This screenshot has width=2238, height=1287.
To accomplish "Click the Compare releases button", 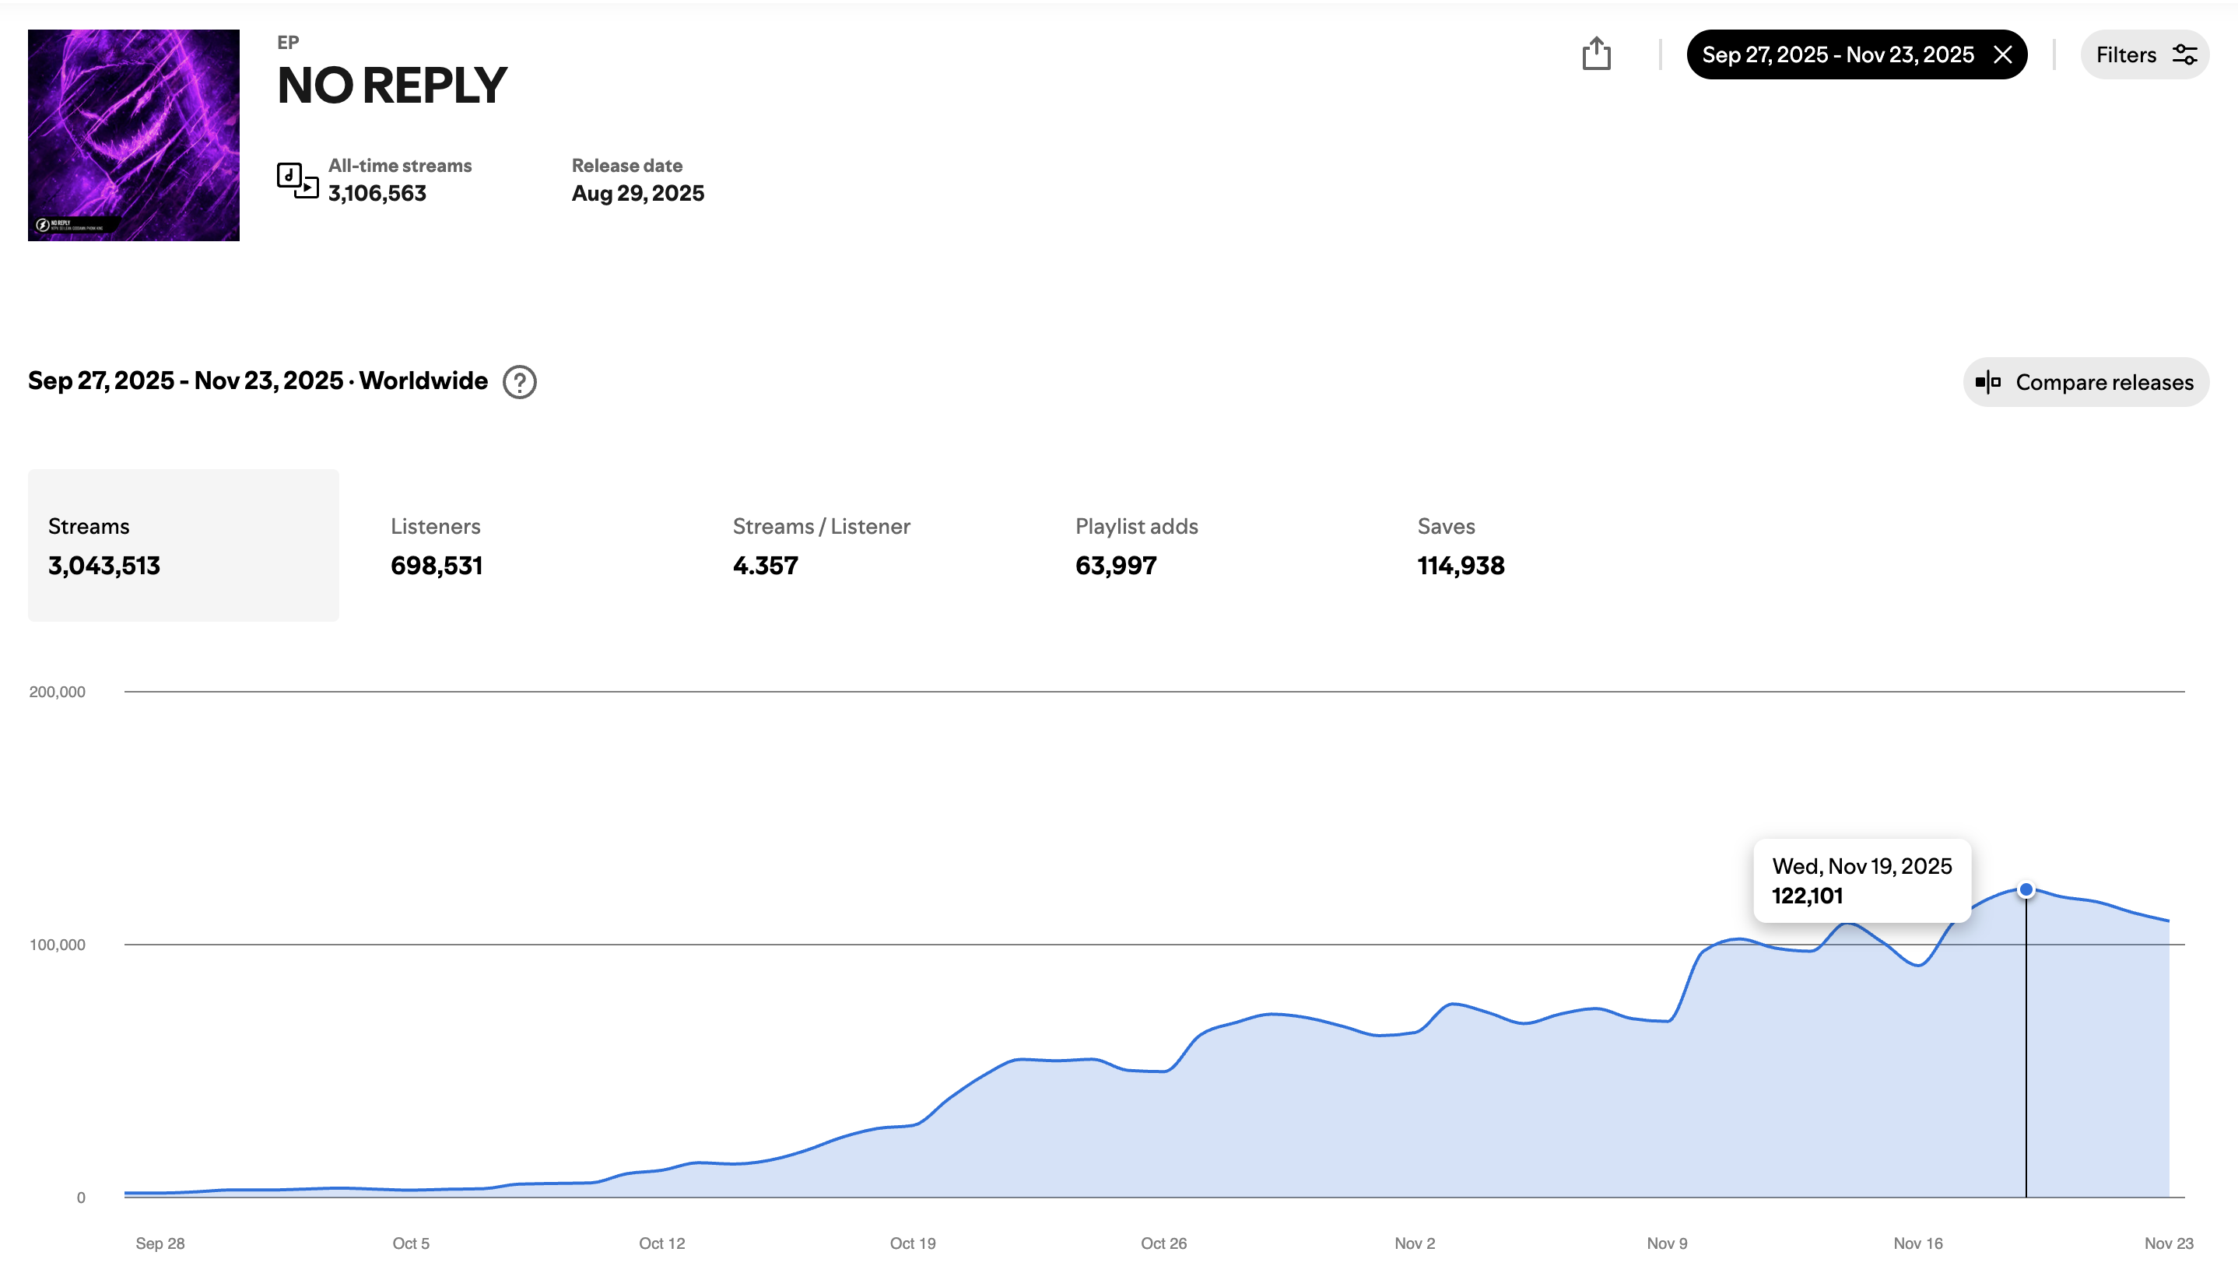I will click(x=2086, y=382).
